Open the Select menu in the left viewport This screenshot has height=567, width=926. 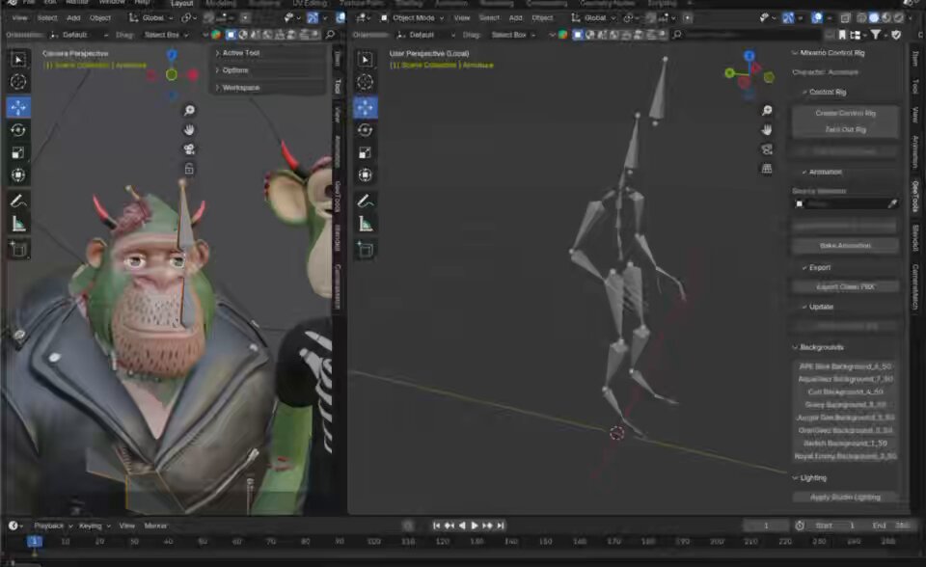pos(47,18)
